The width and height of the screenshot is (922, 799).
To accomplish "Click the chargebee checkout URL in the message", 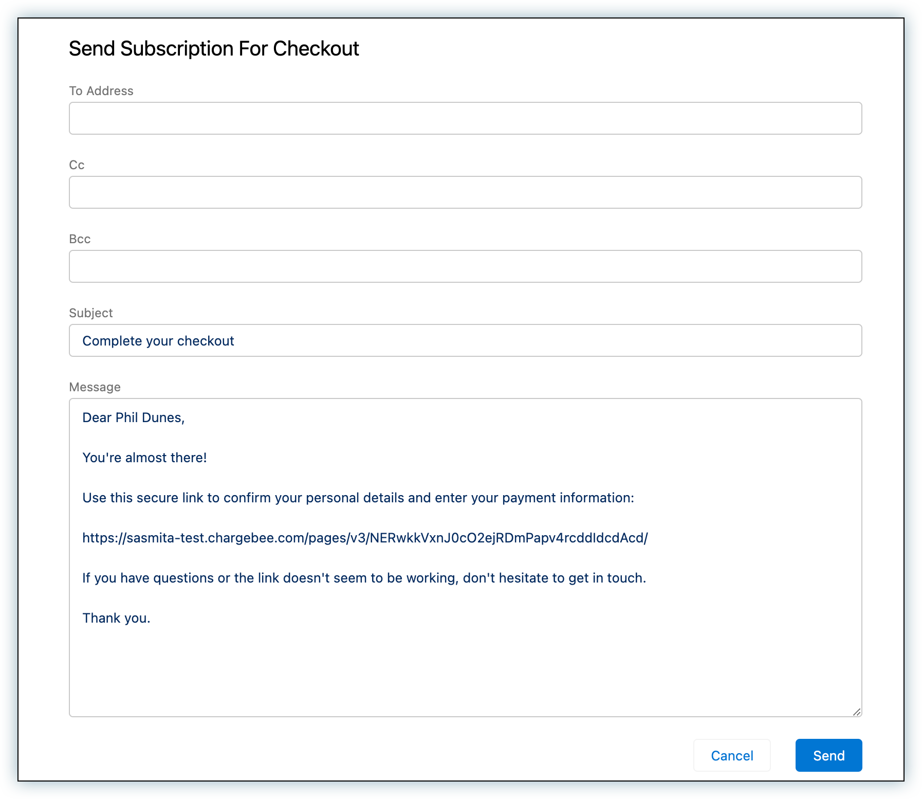I will coord(365,538).
